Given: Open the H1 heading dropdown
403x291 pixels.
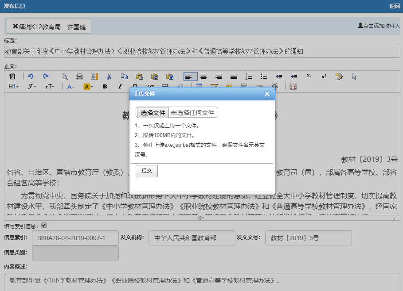Looking at the screenshot, I should [12, 86].
